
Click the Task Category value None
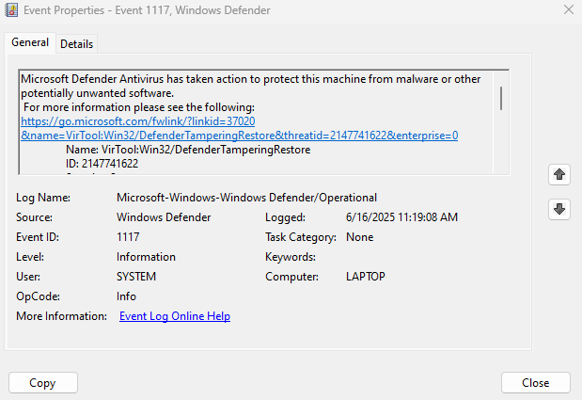(x=360, y=237)
